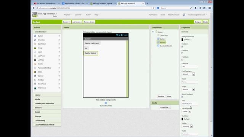Open the Build menu

(x=88, y=15)
